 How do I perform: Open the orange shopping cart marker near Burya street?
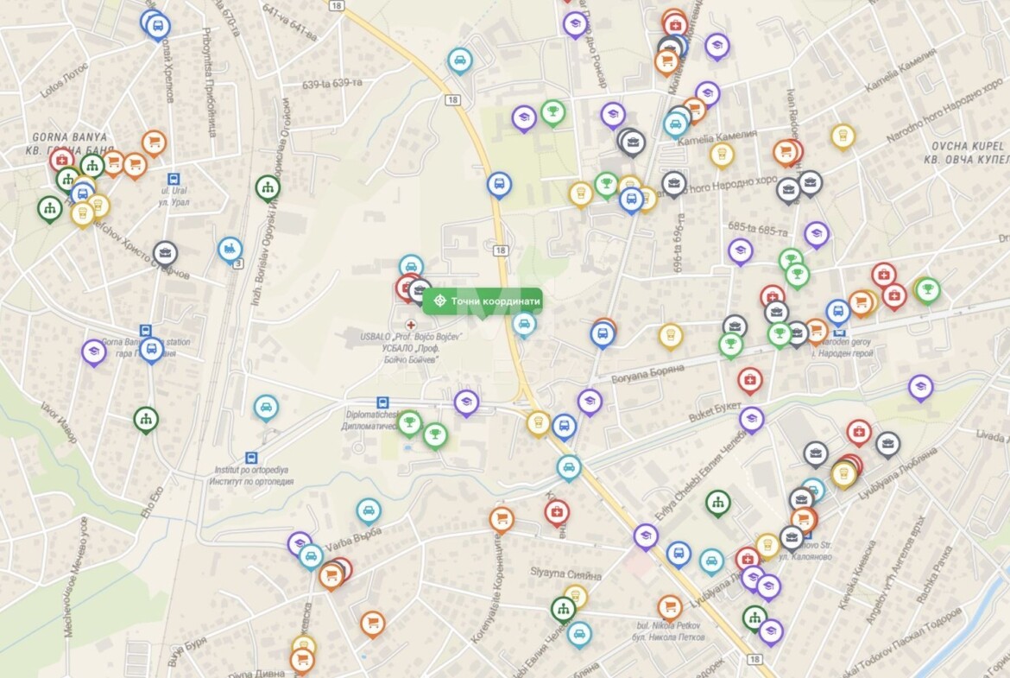point(372,624)
